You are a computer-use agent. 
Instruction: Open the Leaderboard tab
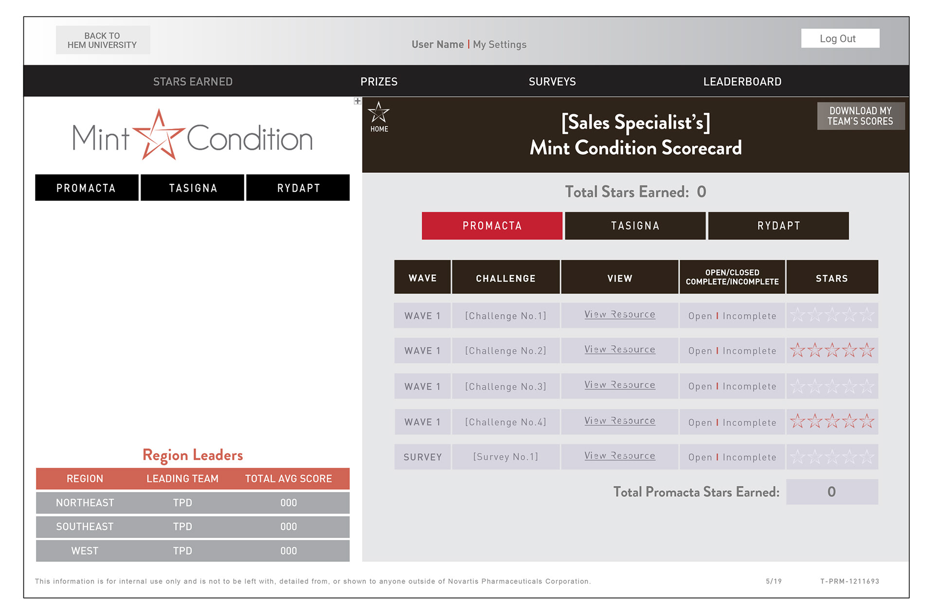[742, 81]
